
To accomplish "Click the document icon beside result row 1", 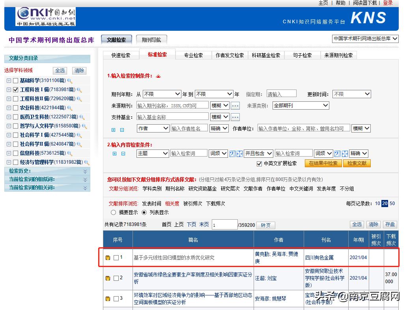I will pos(107,257).
